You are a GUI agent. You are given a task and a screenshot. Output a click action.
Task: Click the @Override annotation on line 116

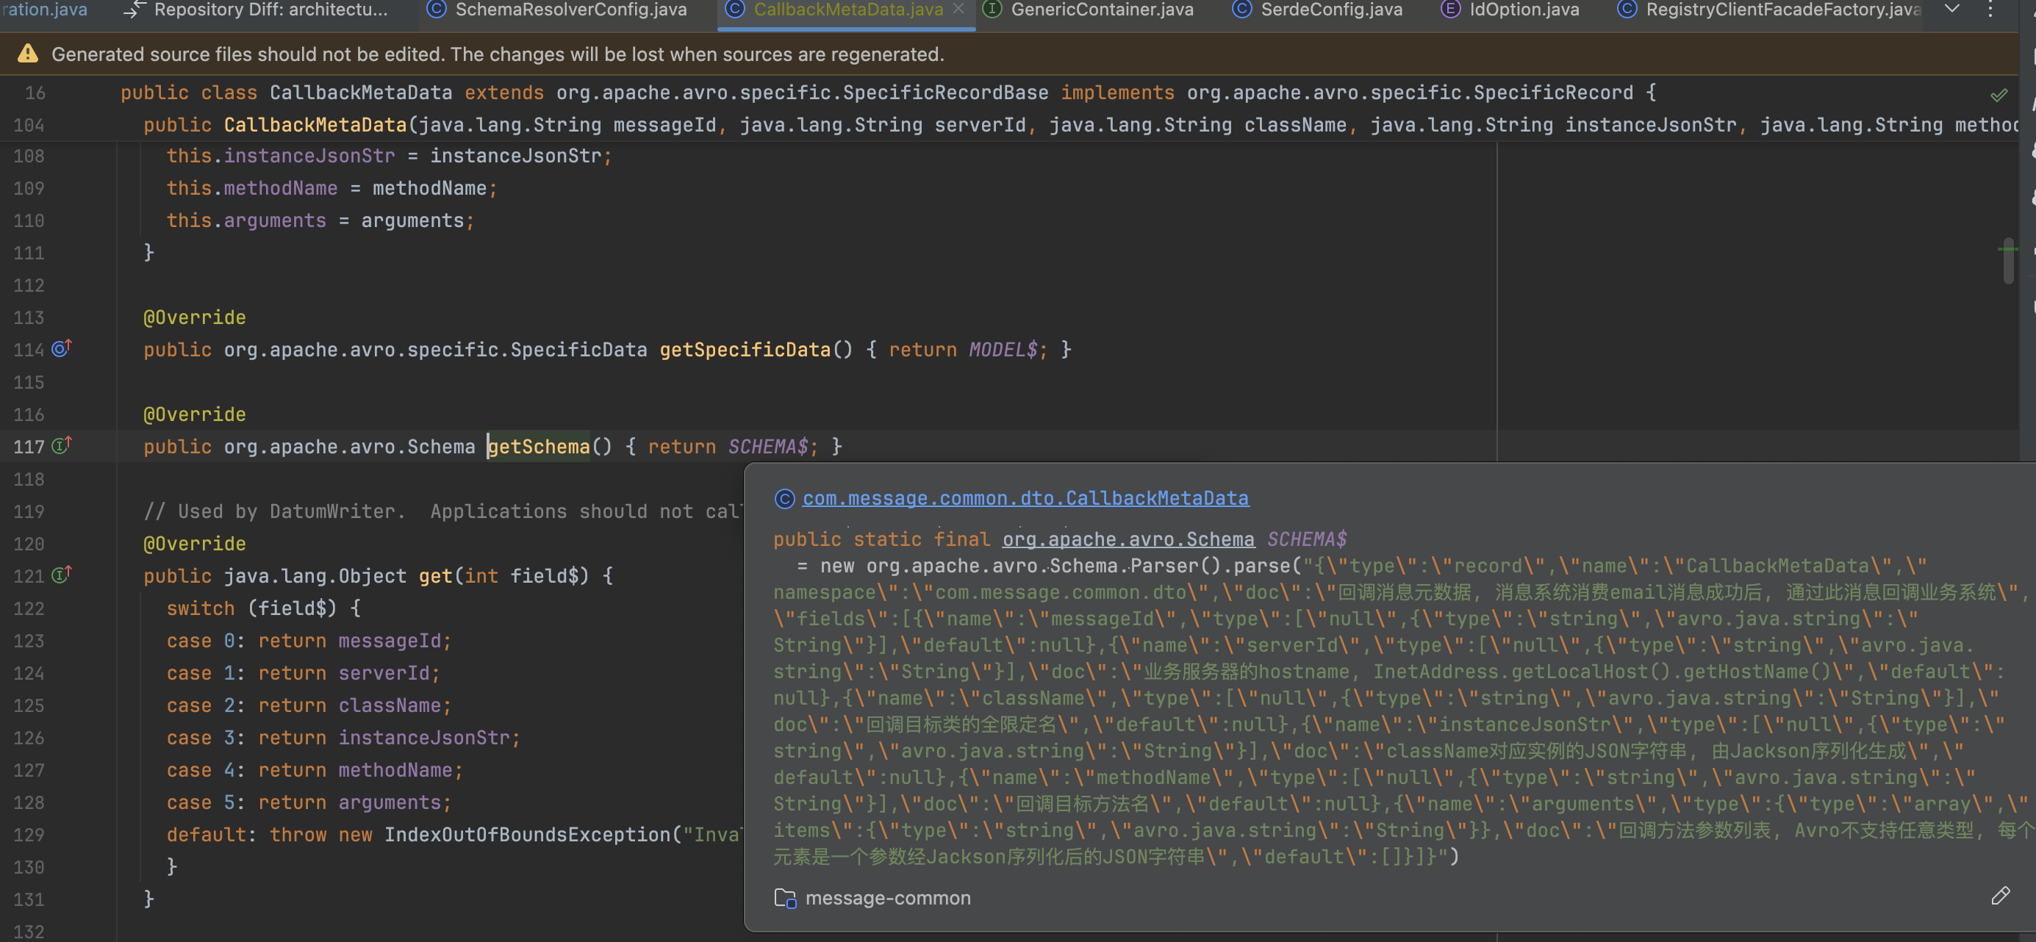coord(195,414)
